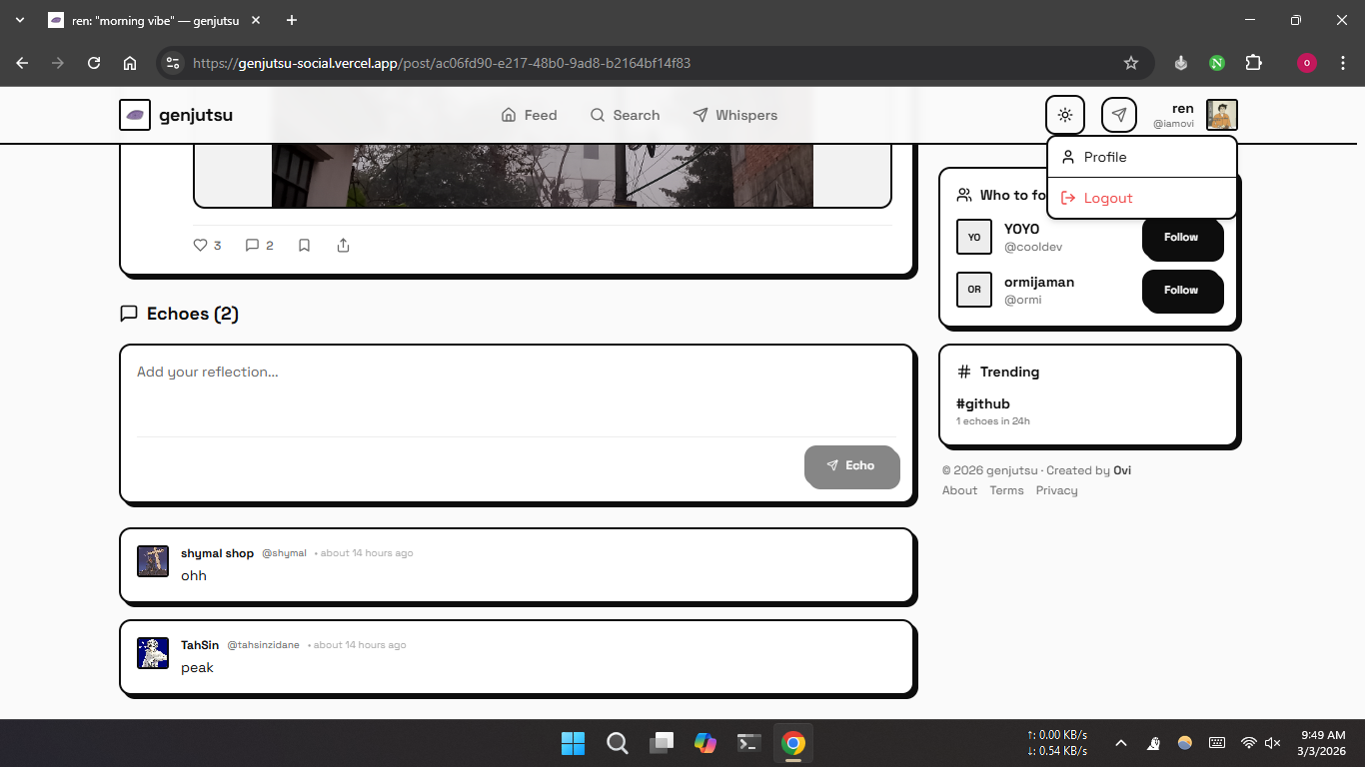Click the @shymal handle
Screen dimensions: 1365x767
click(x=284, y=553)
